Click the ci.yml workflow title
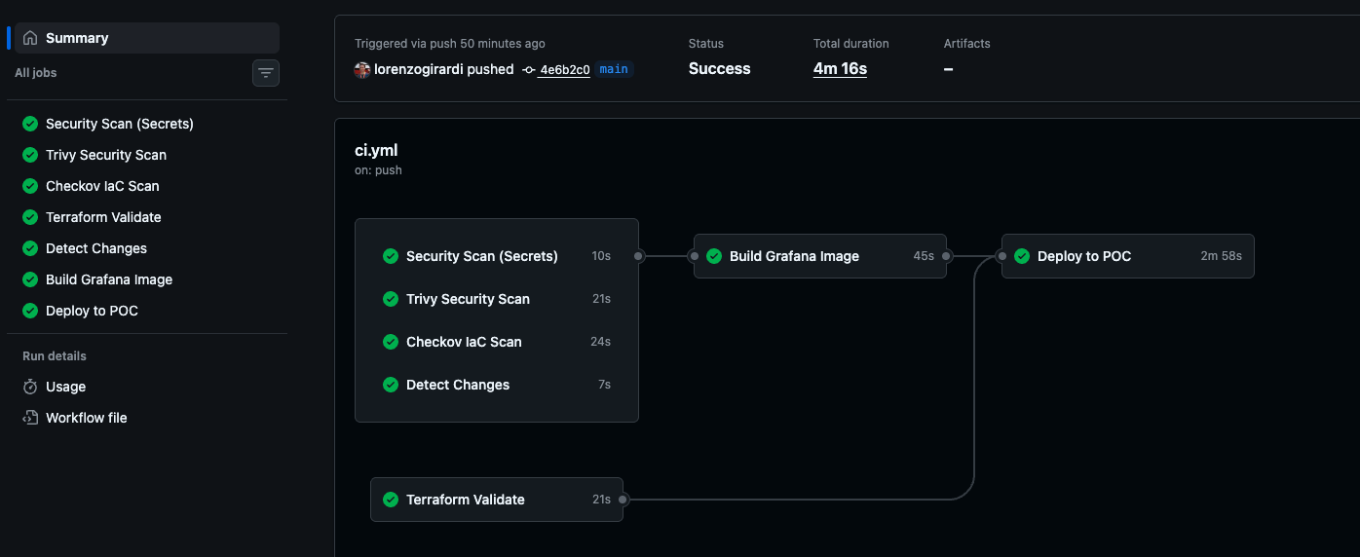Screen dimensions: 1360x557 [376, 150]
